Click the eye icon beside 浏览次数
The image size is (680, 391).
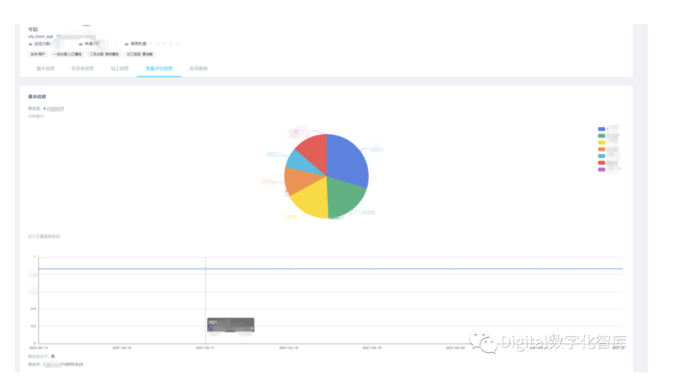point(31,44)
